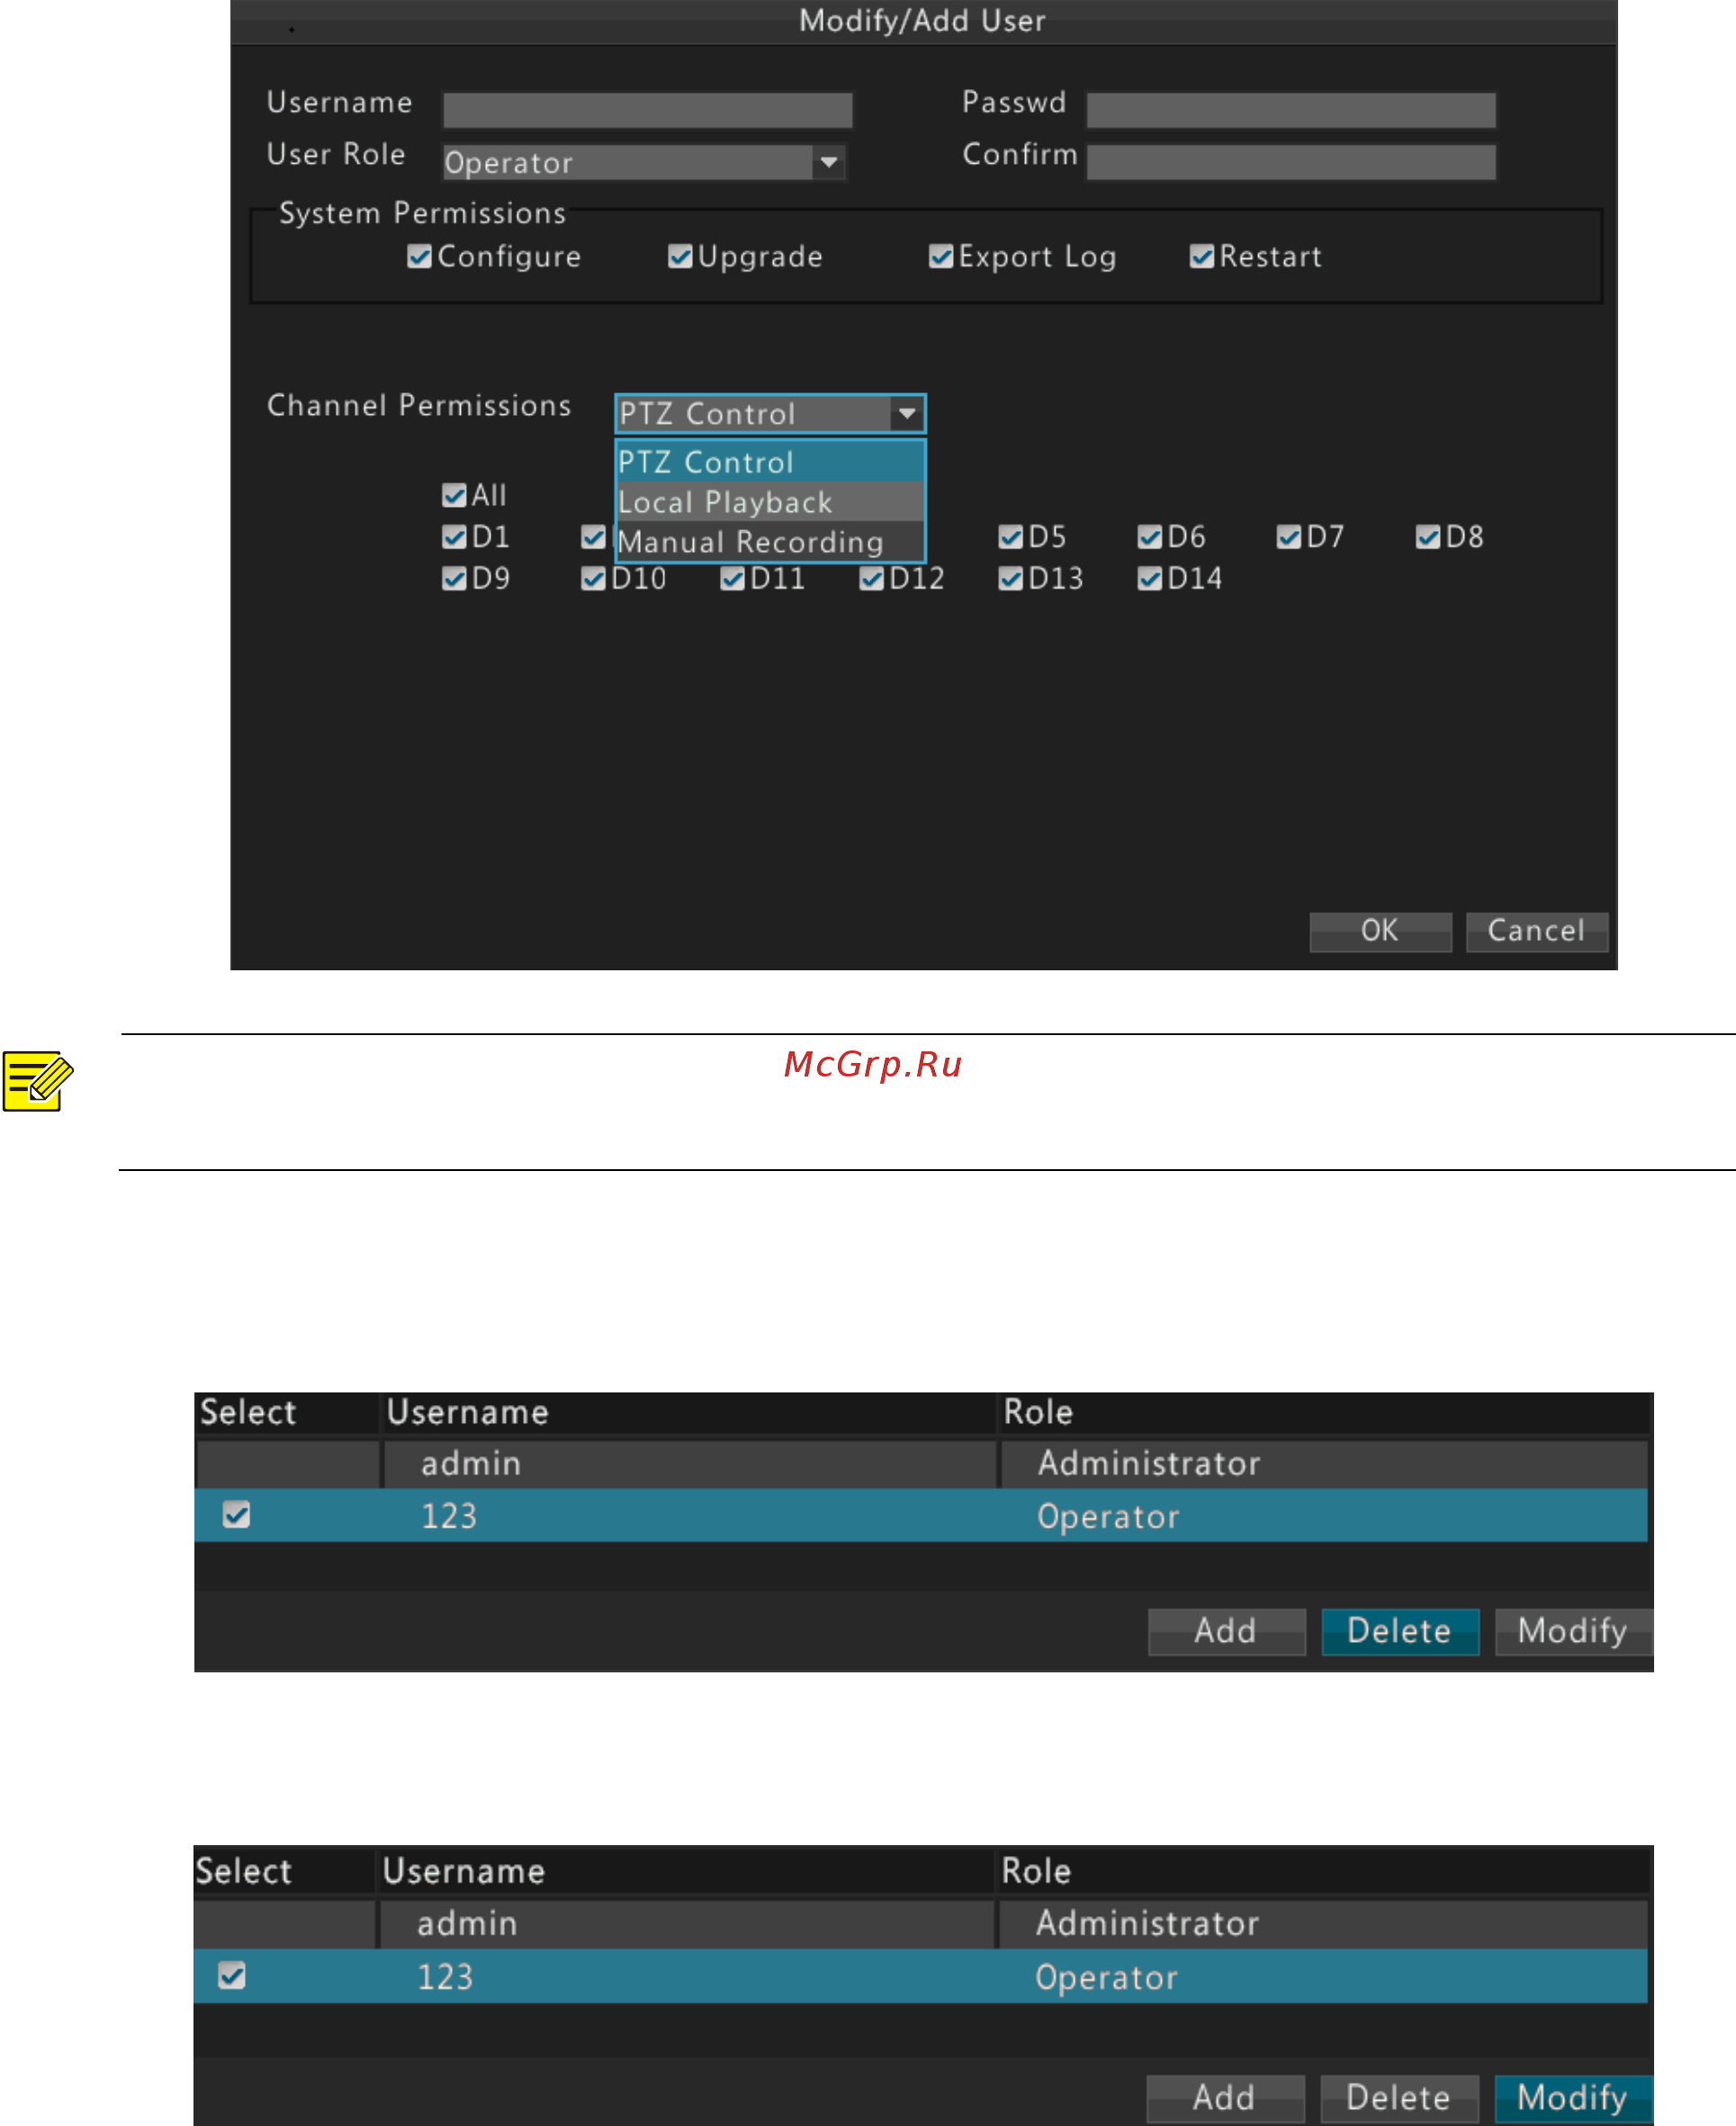Toggle the Export Log checkbox

(x=941, y=257)
